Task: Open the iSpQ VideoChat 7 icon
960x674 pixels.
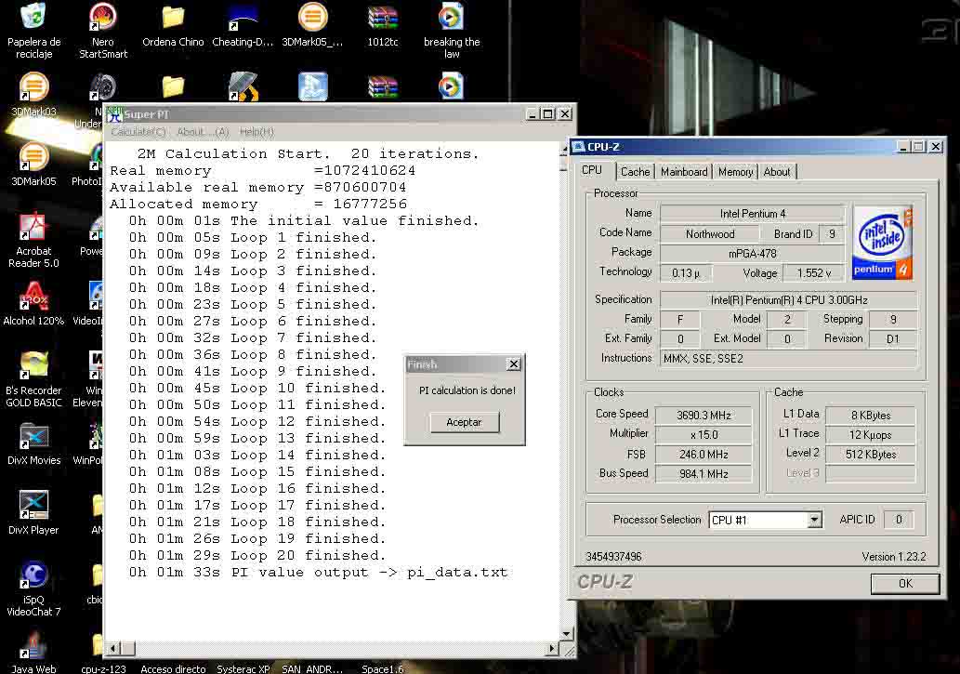Action: [33, 576]
